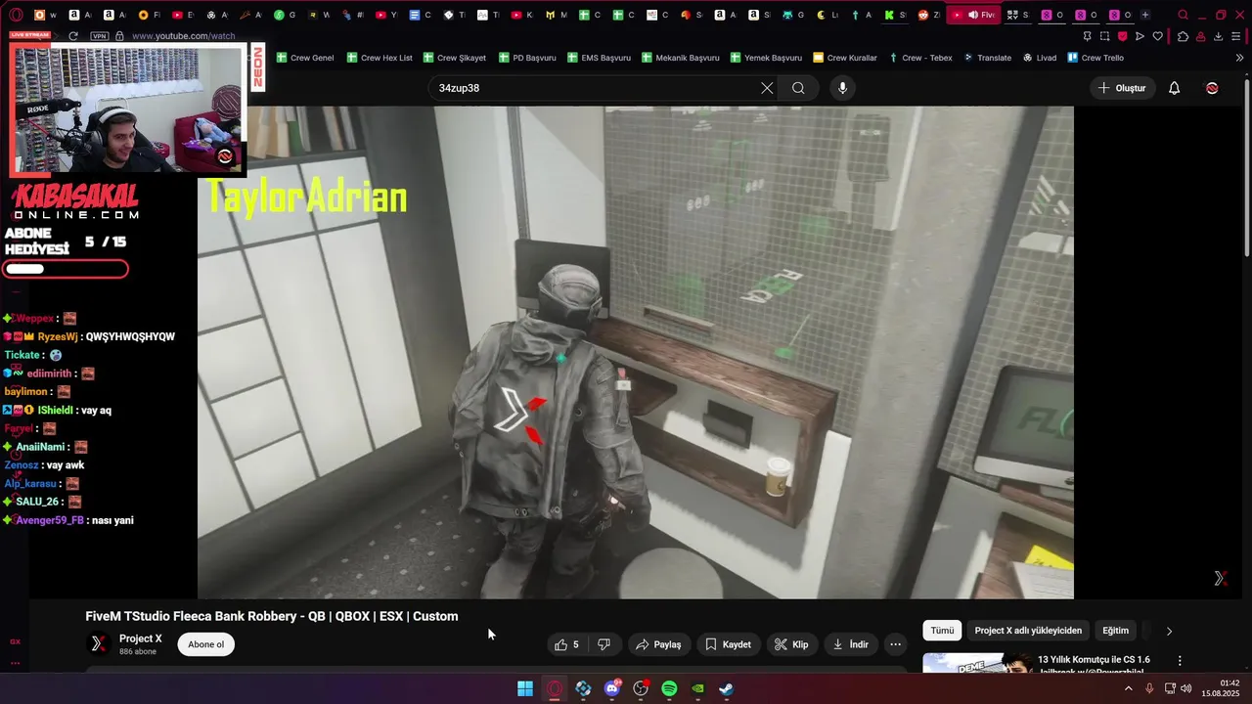Open the EMS Başvuru bookmark

point(599,58)
